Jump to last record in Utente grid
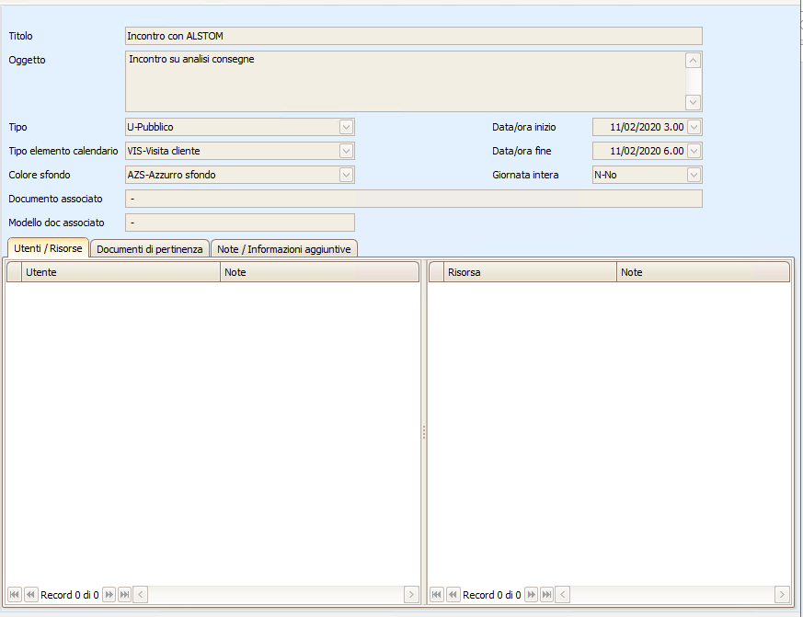The width and height of the screenshot is (803, 617). [124, 595]
